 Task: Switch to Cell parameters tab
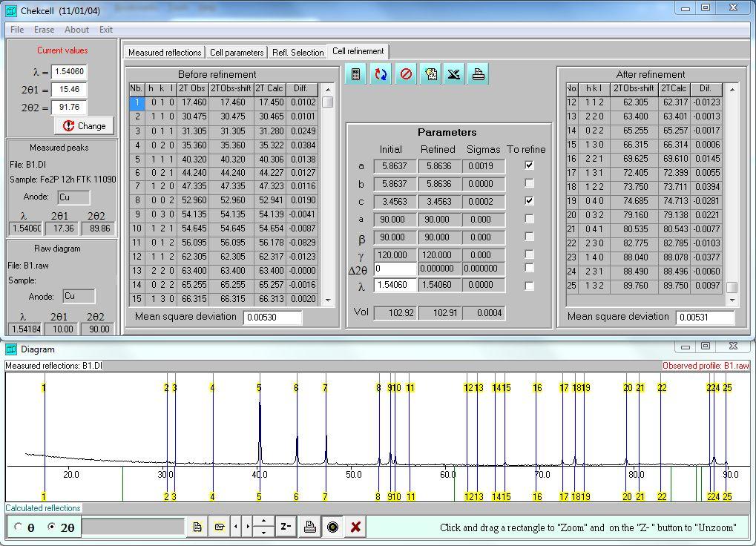[x=236, y=52]
